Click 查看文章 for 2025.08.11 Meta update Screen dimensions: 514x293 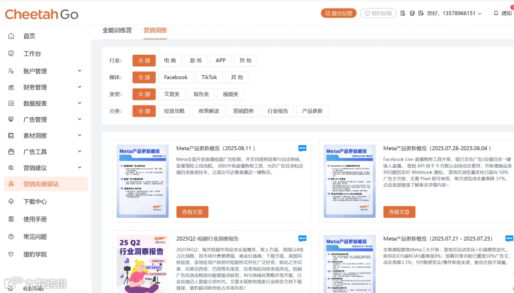click(x=192, y=212)
